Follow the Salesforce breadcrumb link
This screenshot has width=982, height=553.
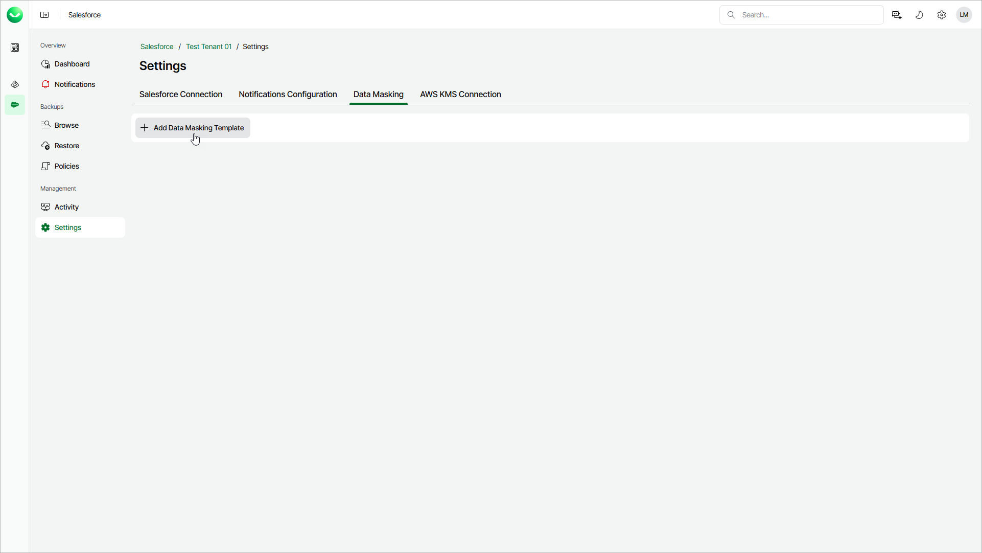[x=157, y=47]
